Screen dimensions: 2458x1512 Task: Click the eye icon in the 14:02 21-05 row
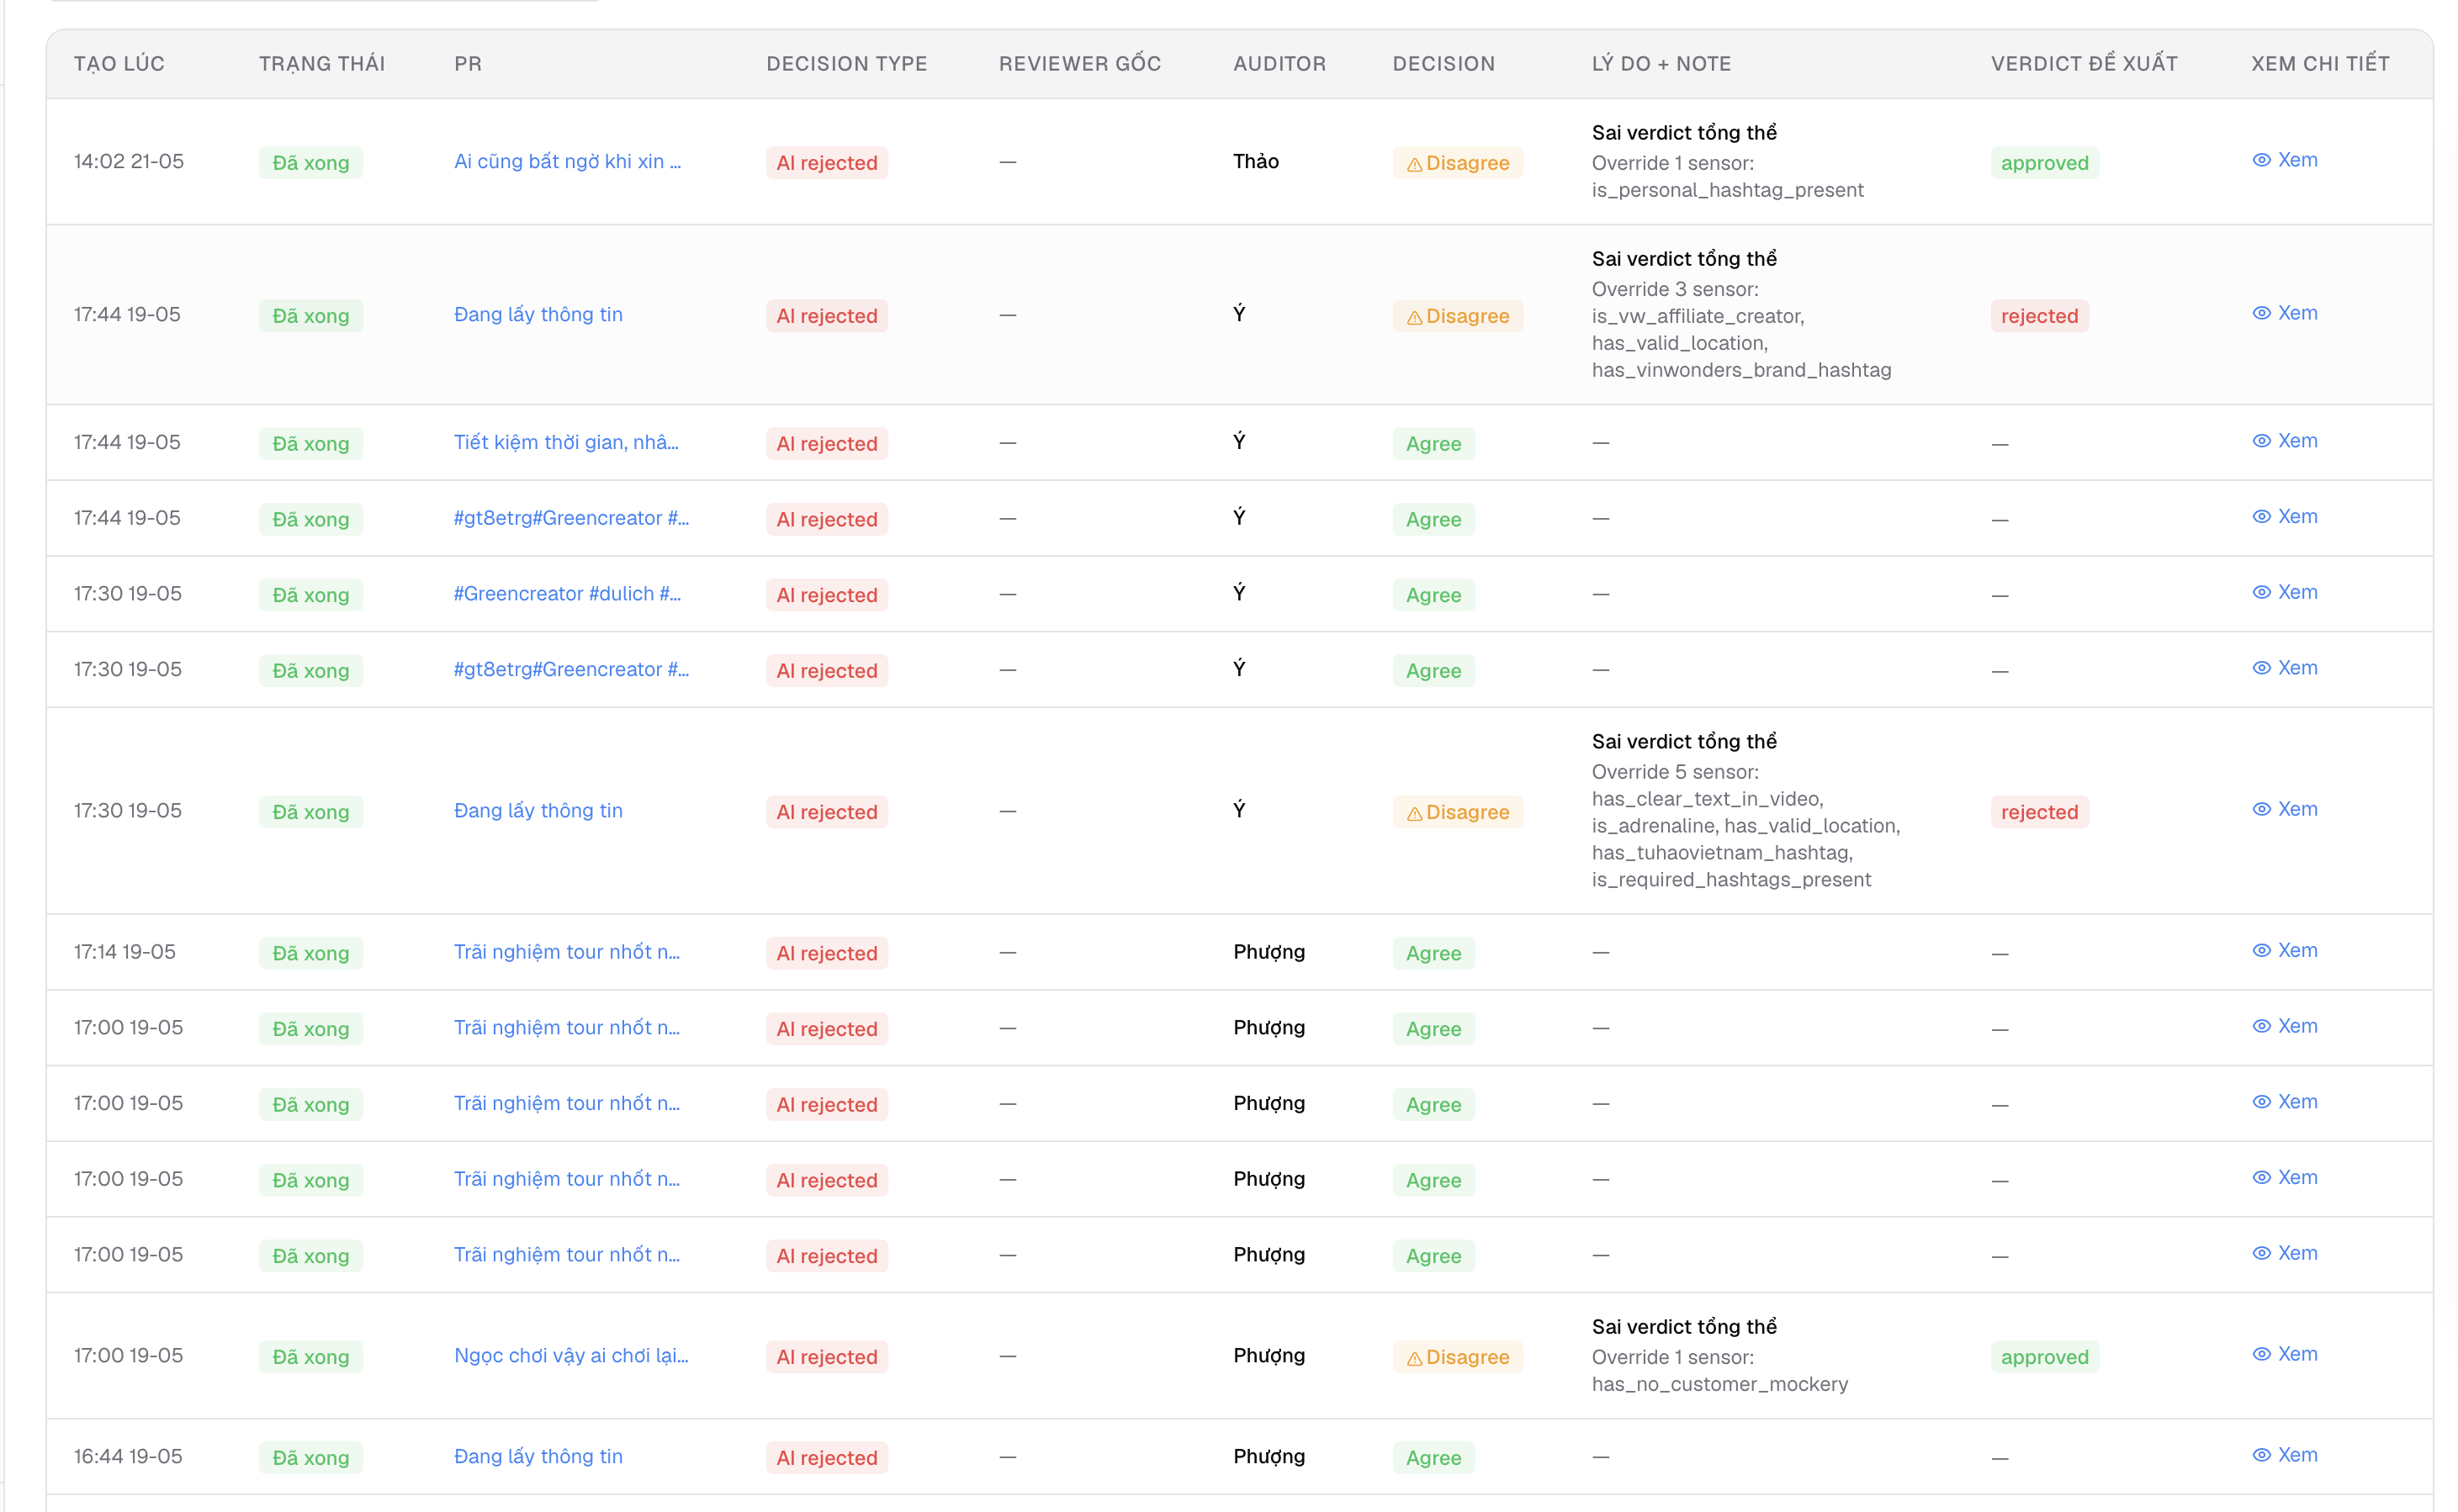(2261, 160)
